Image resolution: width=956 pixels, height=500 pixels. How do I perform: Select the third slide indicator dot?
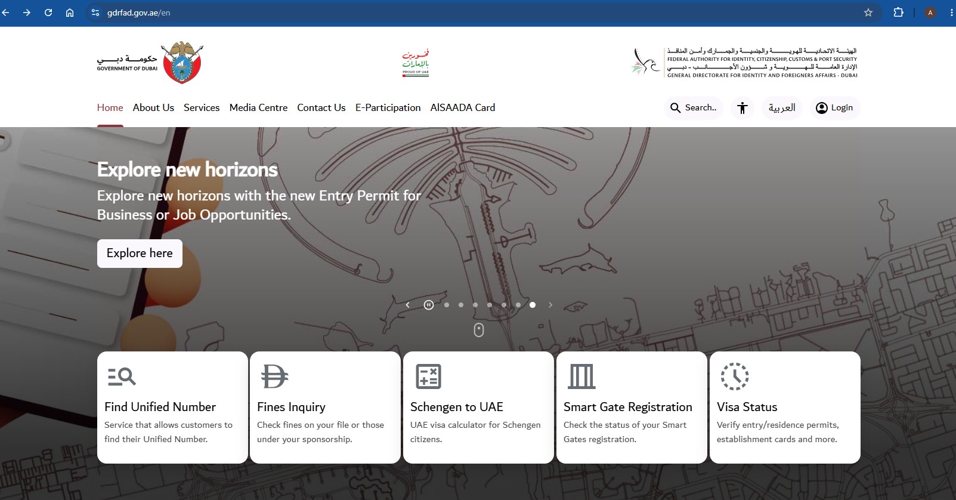[x=475, y=305]
